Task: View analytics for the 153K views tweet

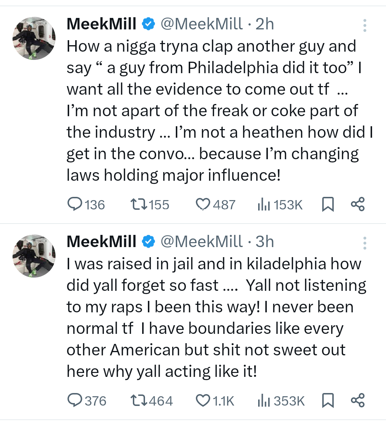Action: coord(264,204)
